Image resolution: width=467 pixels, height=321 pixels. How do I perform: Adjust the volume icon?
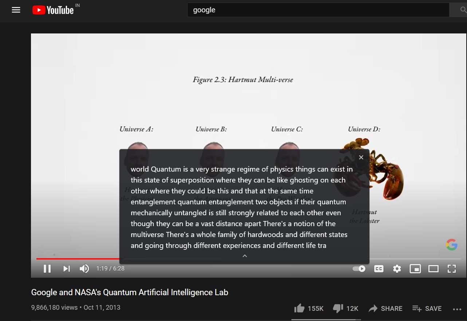84,268
